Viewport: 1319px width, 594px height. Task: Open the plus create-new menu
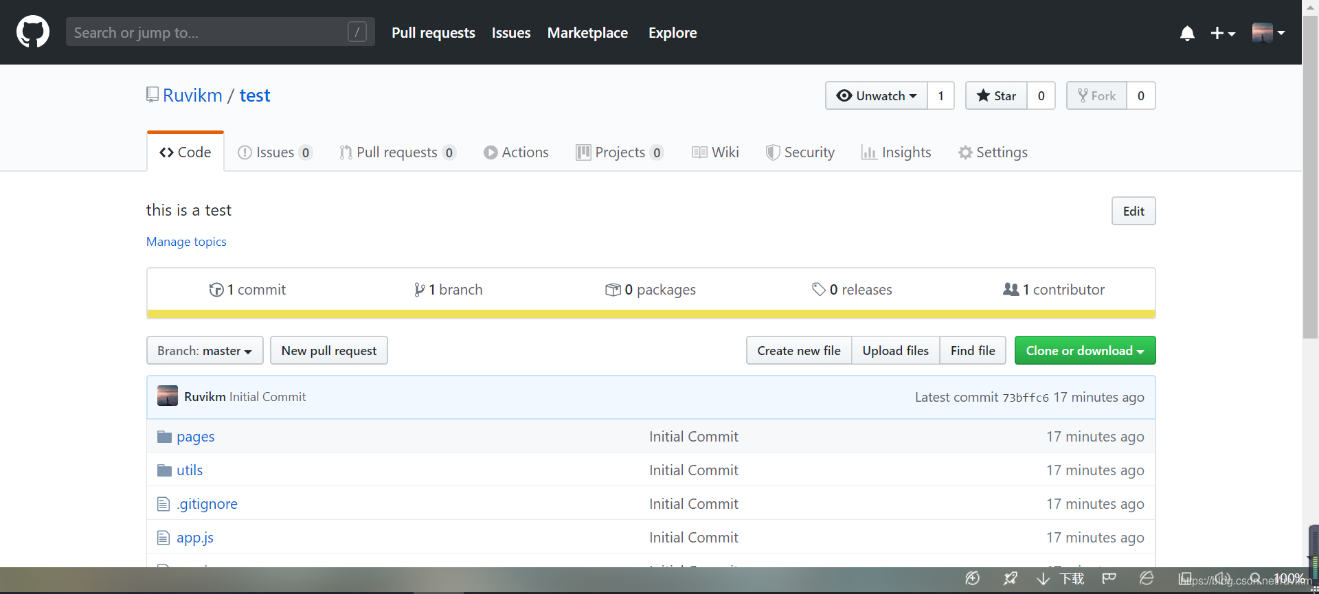1223,33
